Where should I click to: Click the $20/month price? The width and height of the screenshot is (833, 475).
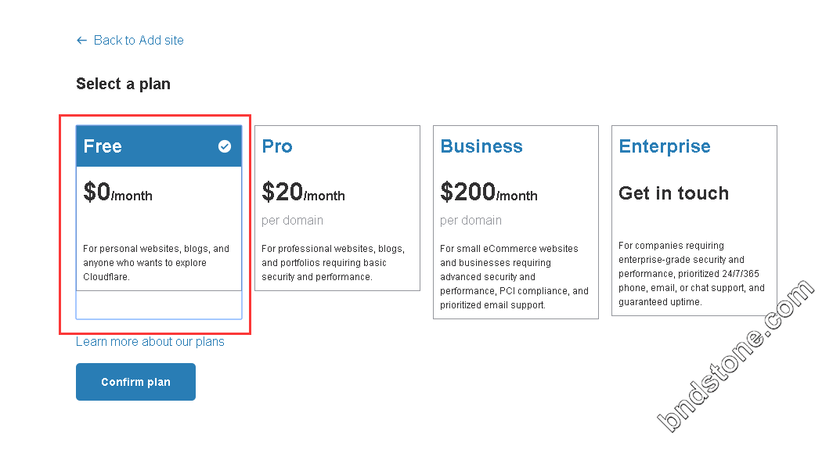pos(303,193)
